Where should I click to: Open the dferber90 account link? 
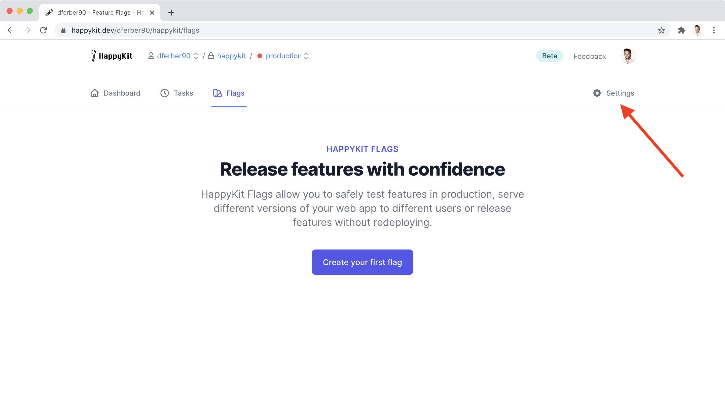[173, 56]
